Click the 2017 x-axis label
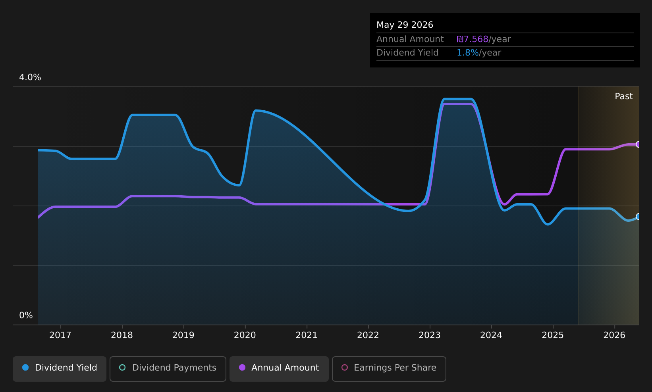 tap(60, 335)
